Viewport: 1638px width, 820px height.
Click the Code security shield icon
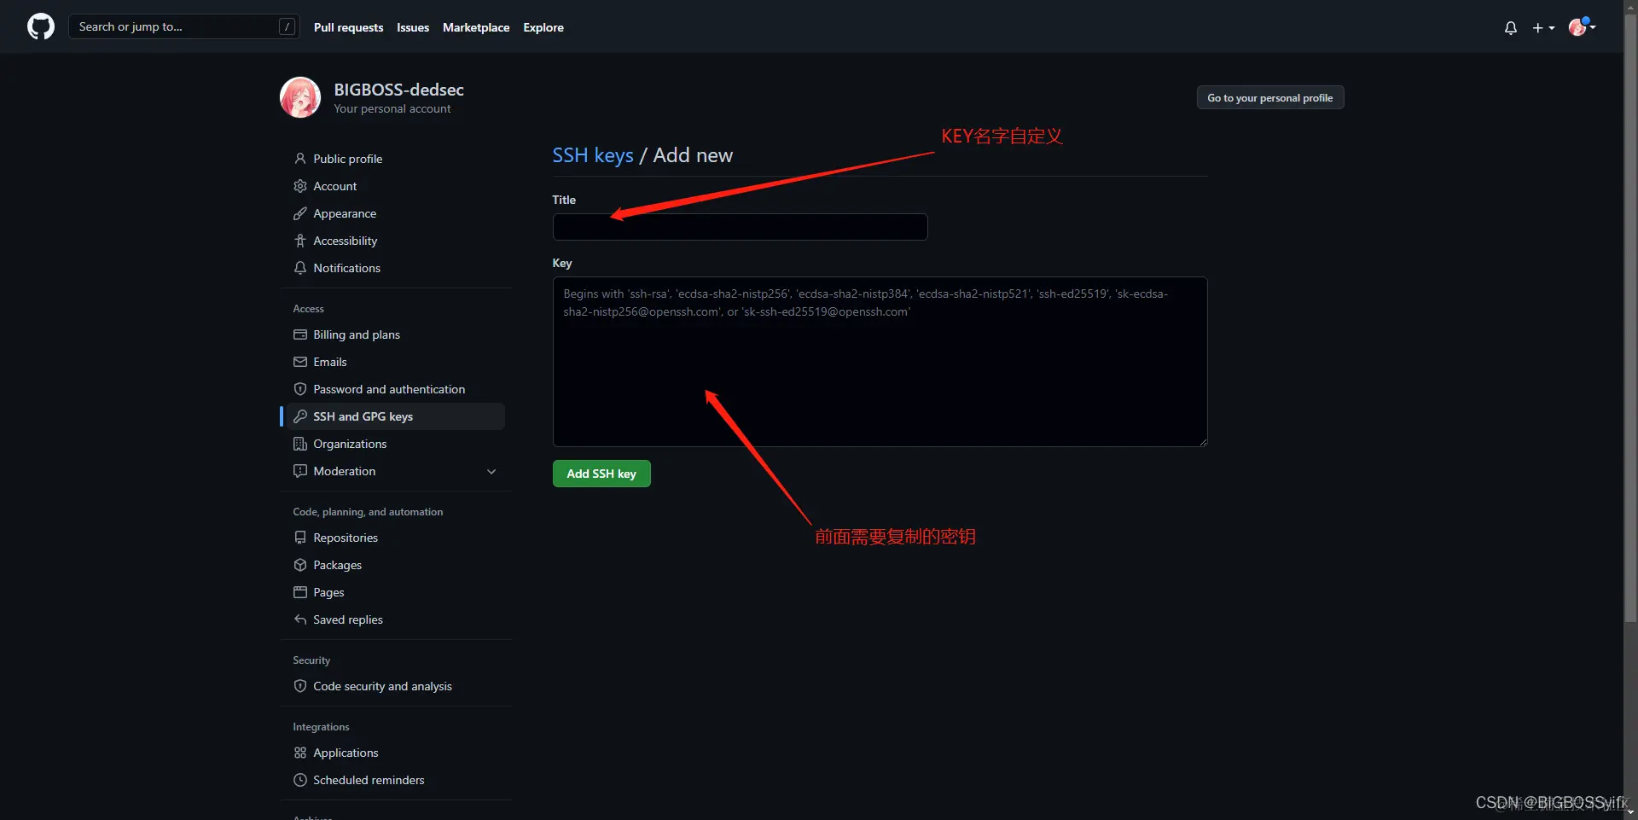click(300, 686)
